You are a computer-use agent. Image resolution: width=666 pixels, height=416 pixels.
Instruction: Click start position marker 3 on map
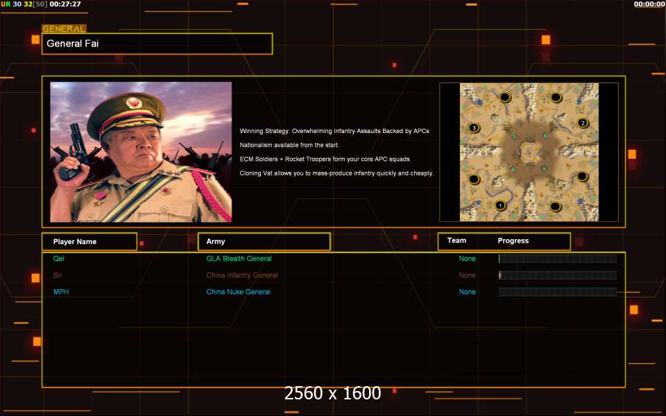point(474,128)
